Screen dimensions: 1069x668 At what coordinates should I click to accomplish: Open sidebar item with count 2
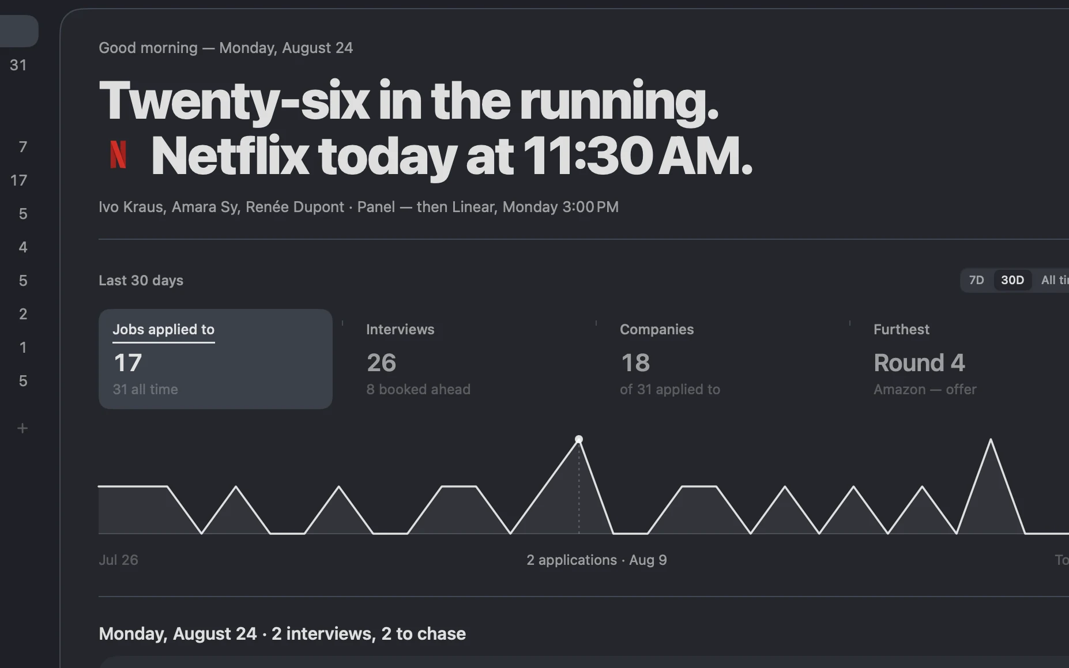pos(23,314)
